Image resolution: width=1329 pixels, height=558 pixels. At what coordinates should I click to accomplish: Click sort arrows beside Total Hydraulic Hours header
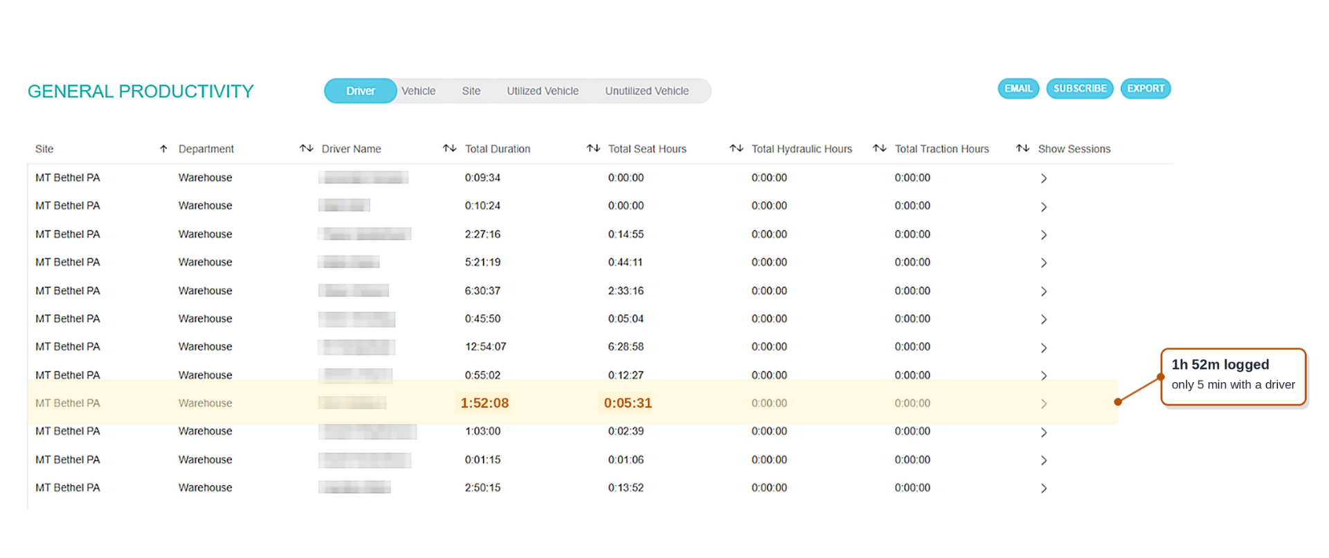(880, 148)
